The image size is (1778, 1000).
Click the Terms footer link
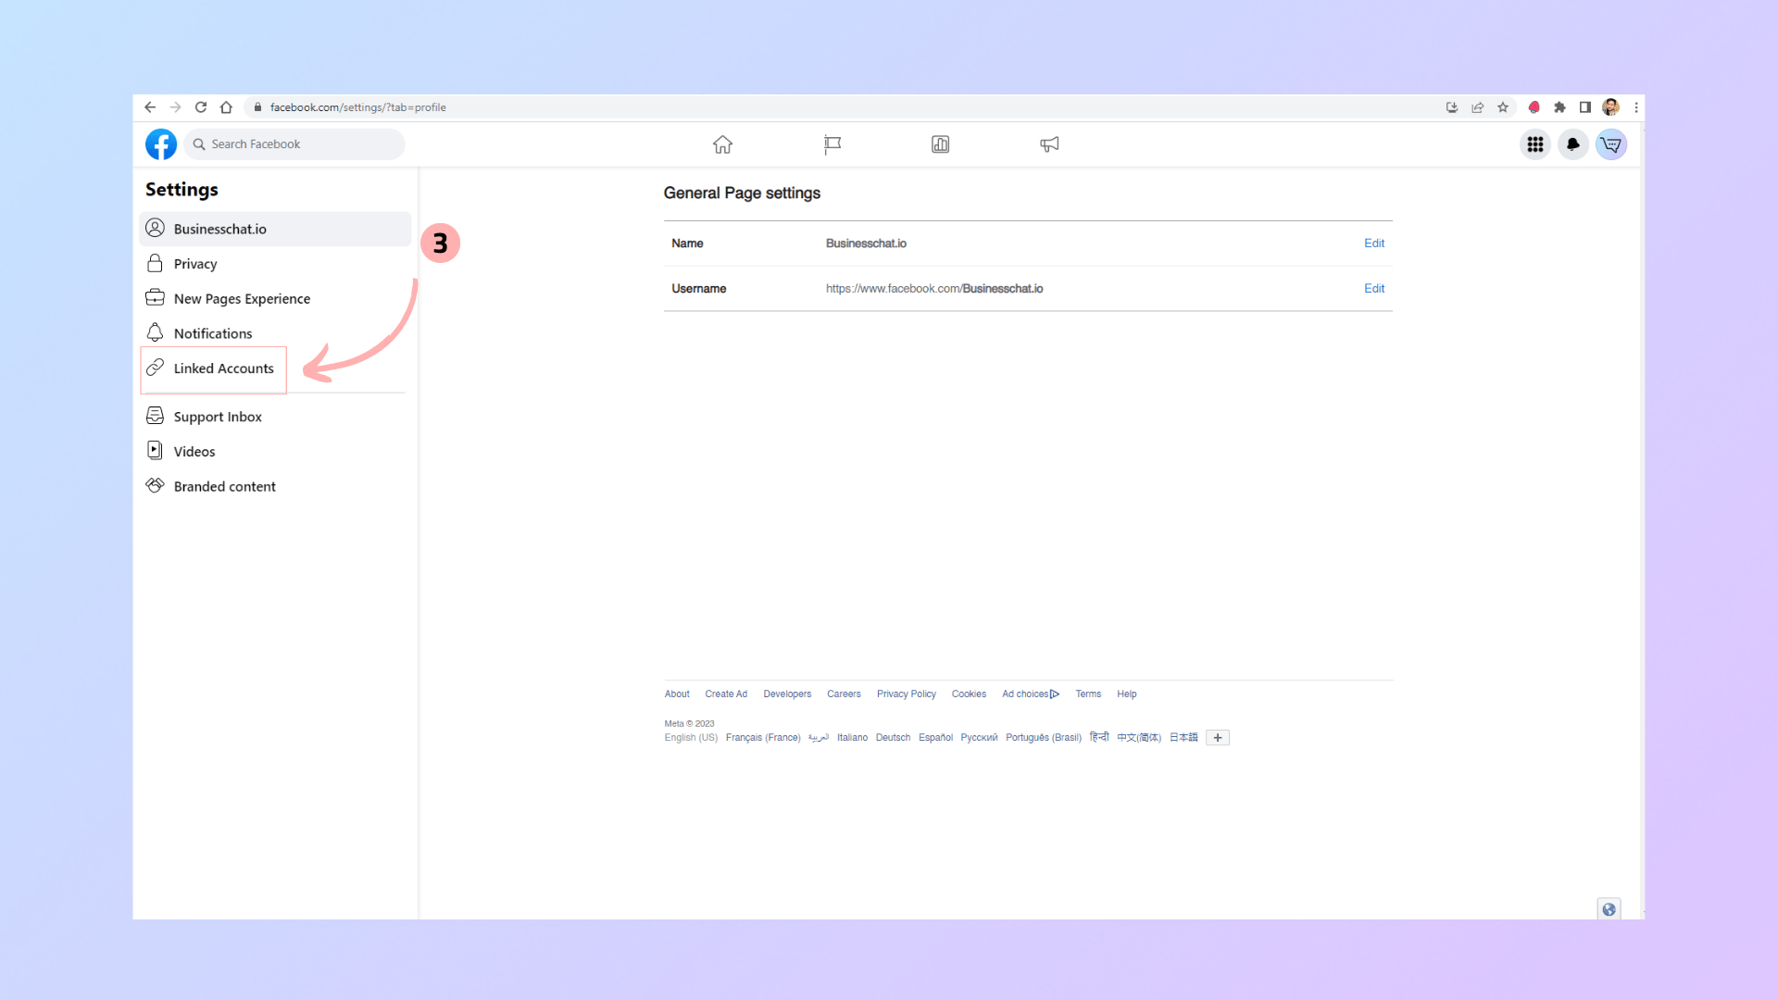click(x=1088, y=694)
